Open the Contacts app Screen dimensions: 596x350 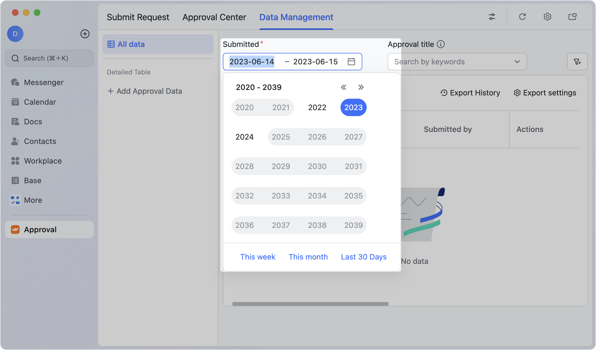pos(40,141)
